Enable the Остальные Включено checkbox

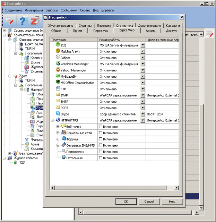click(100, 158)
